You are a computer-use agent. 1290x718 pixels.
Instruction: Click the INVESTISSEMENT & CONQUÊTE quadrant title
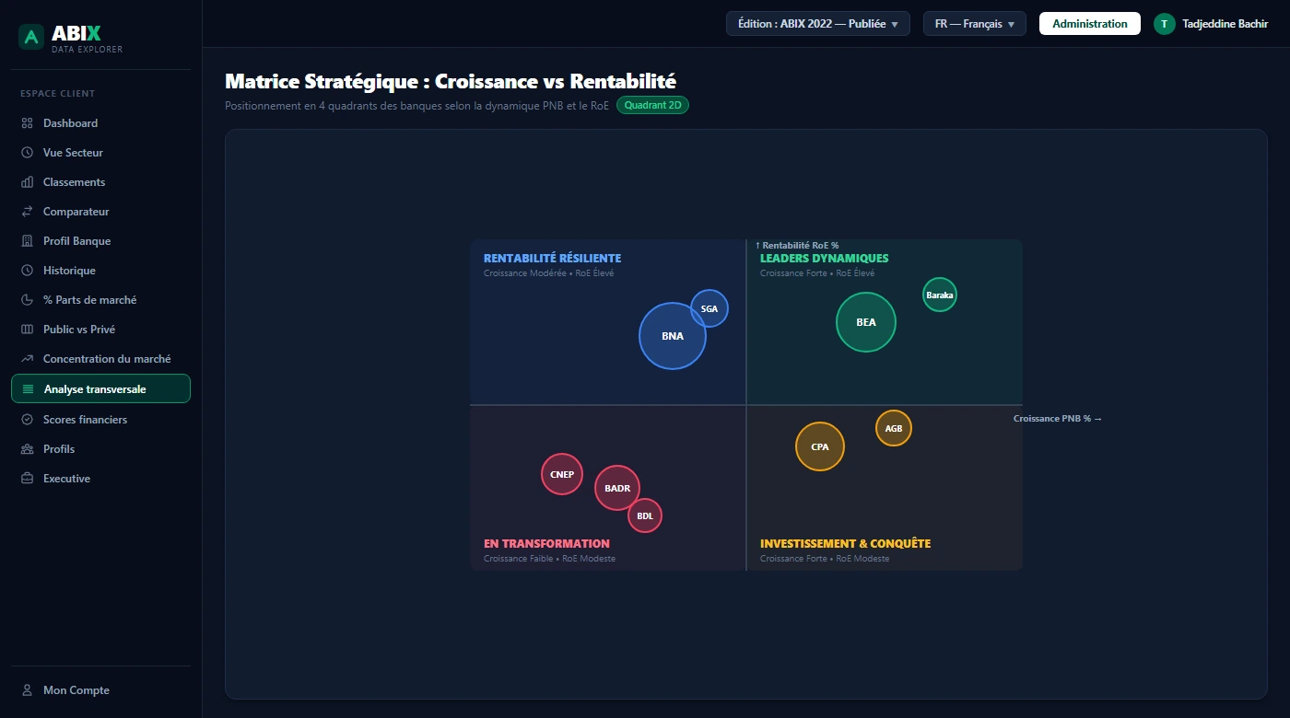point(845,544)
